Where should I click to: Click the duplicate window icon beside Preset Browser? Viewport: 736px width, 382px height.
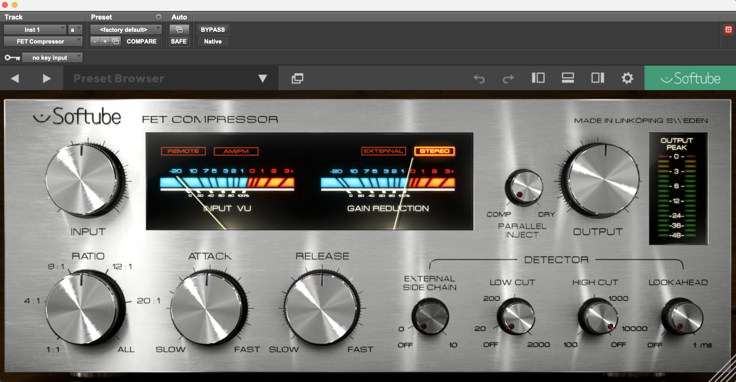point(297,78)
